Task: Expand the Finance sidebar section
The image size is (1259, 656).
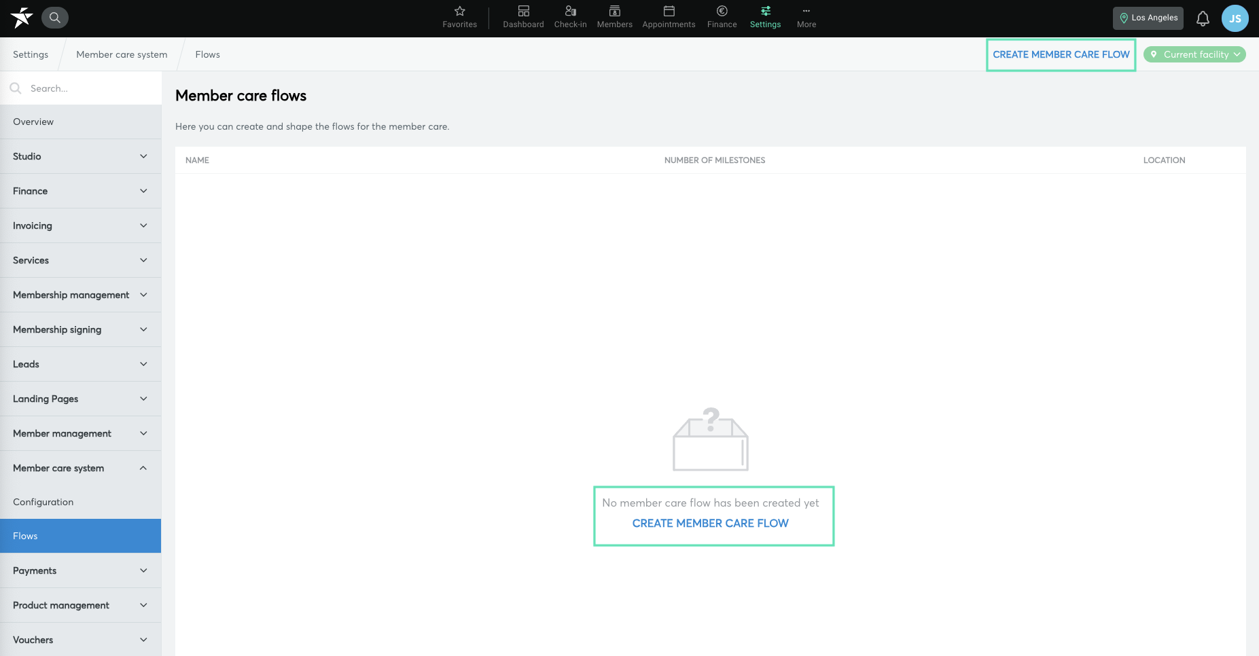Action: 81,192
